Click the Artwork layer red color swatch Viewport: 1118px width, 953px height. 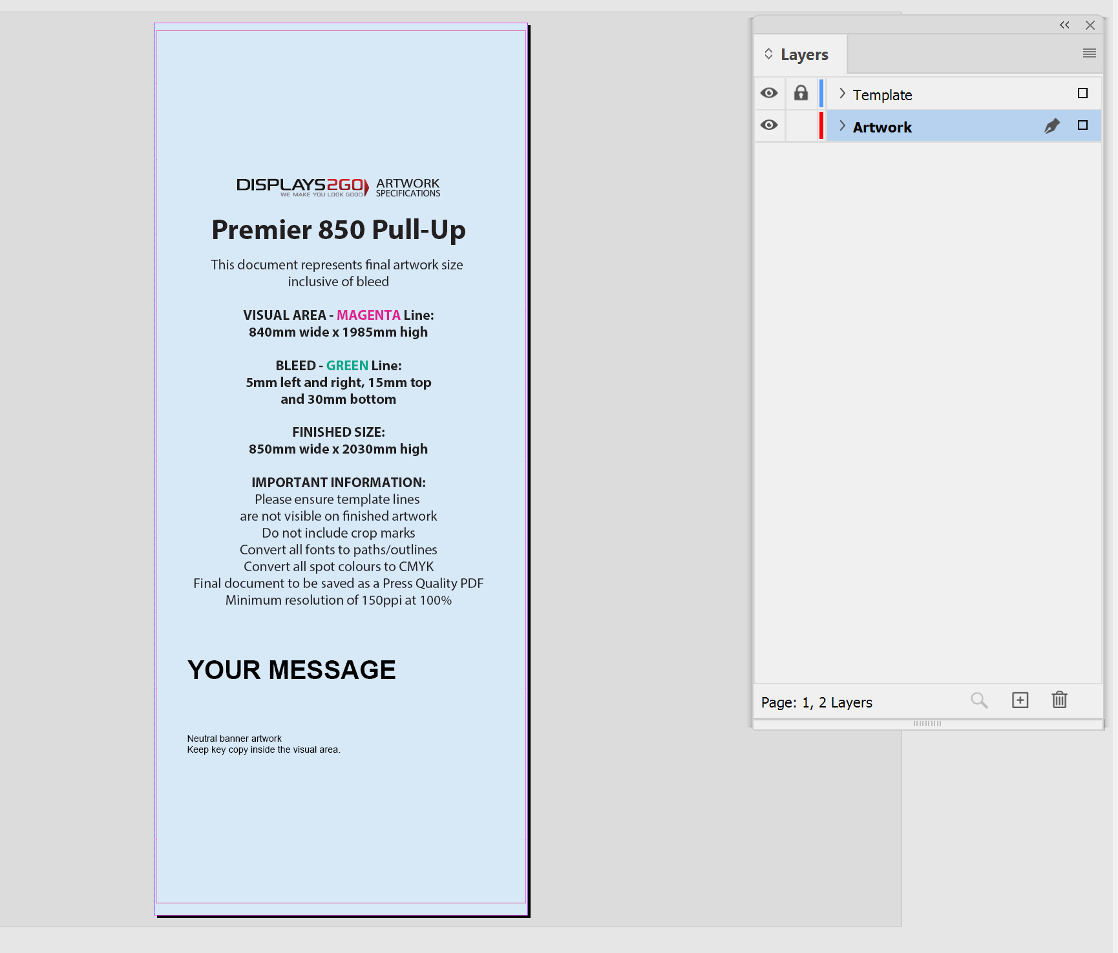click(821, 125)
